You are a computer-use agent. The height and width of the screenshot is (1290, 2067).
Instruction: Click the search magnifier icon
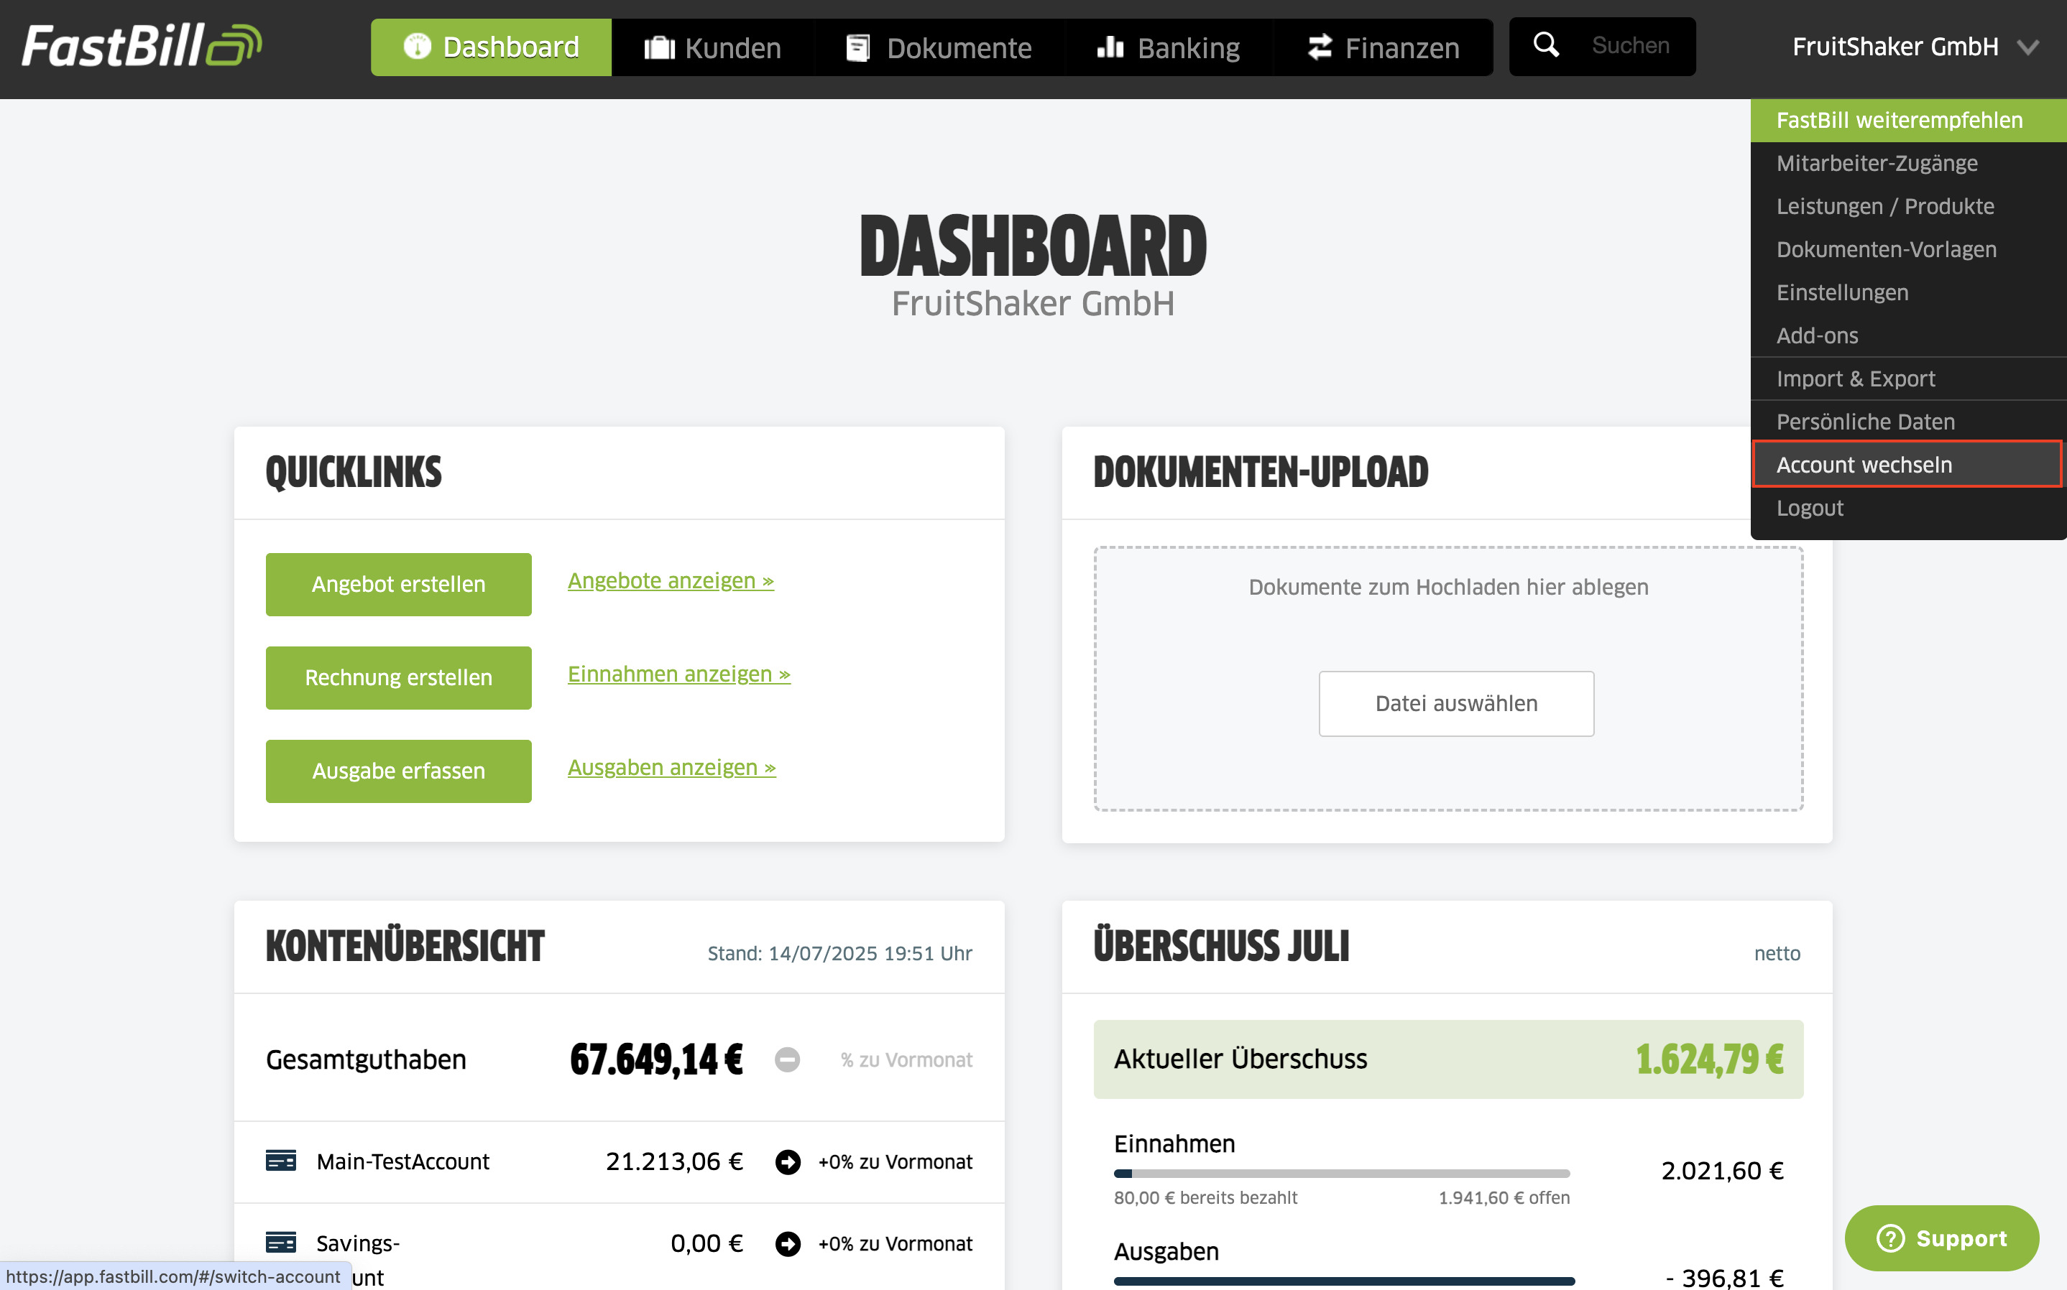[1547, 45]
